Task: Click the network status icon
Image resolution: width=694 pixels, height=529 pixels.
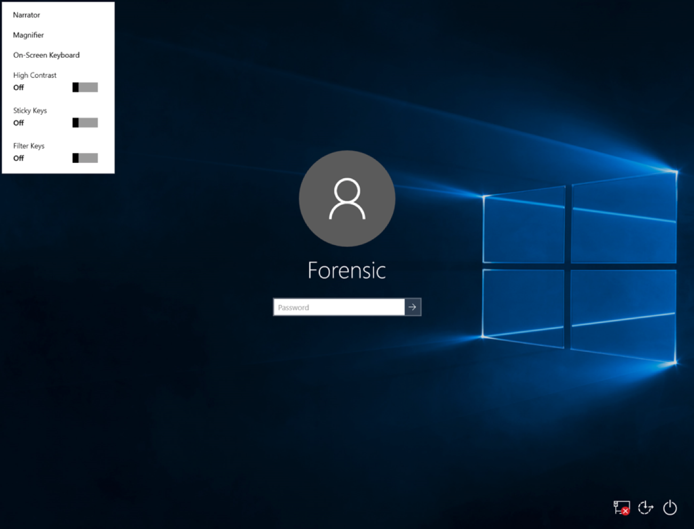Action: point(621,507)
